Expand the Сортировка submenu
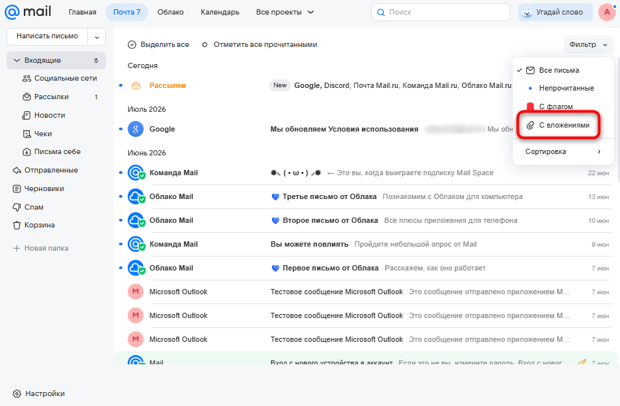This screenshot has height=406, width=620. (563, 152)
